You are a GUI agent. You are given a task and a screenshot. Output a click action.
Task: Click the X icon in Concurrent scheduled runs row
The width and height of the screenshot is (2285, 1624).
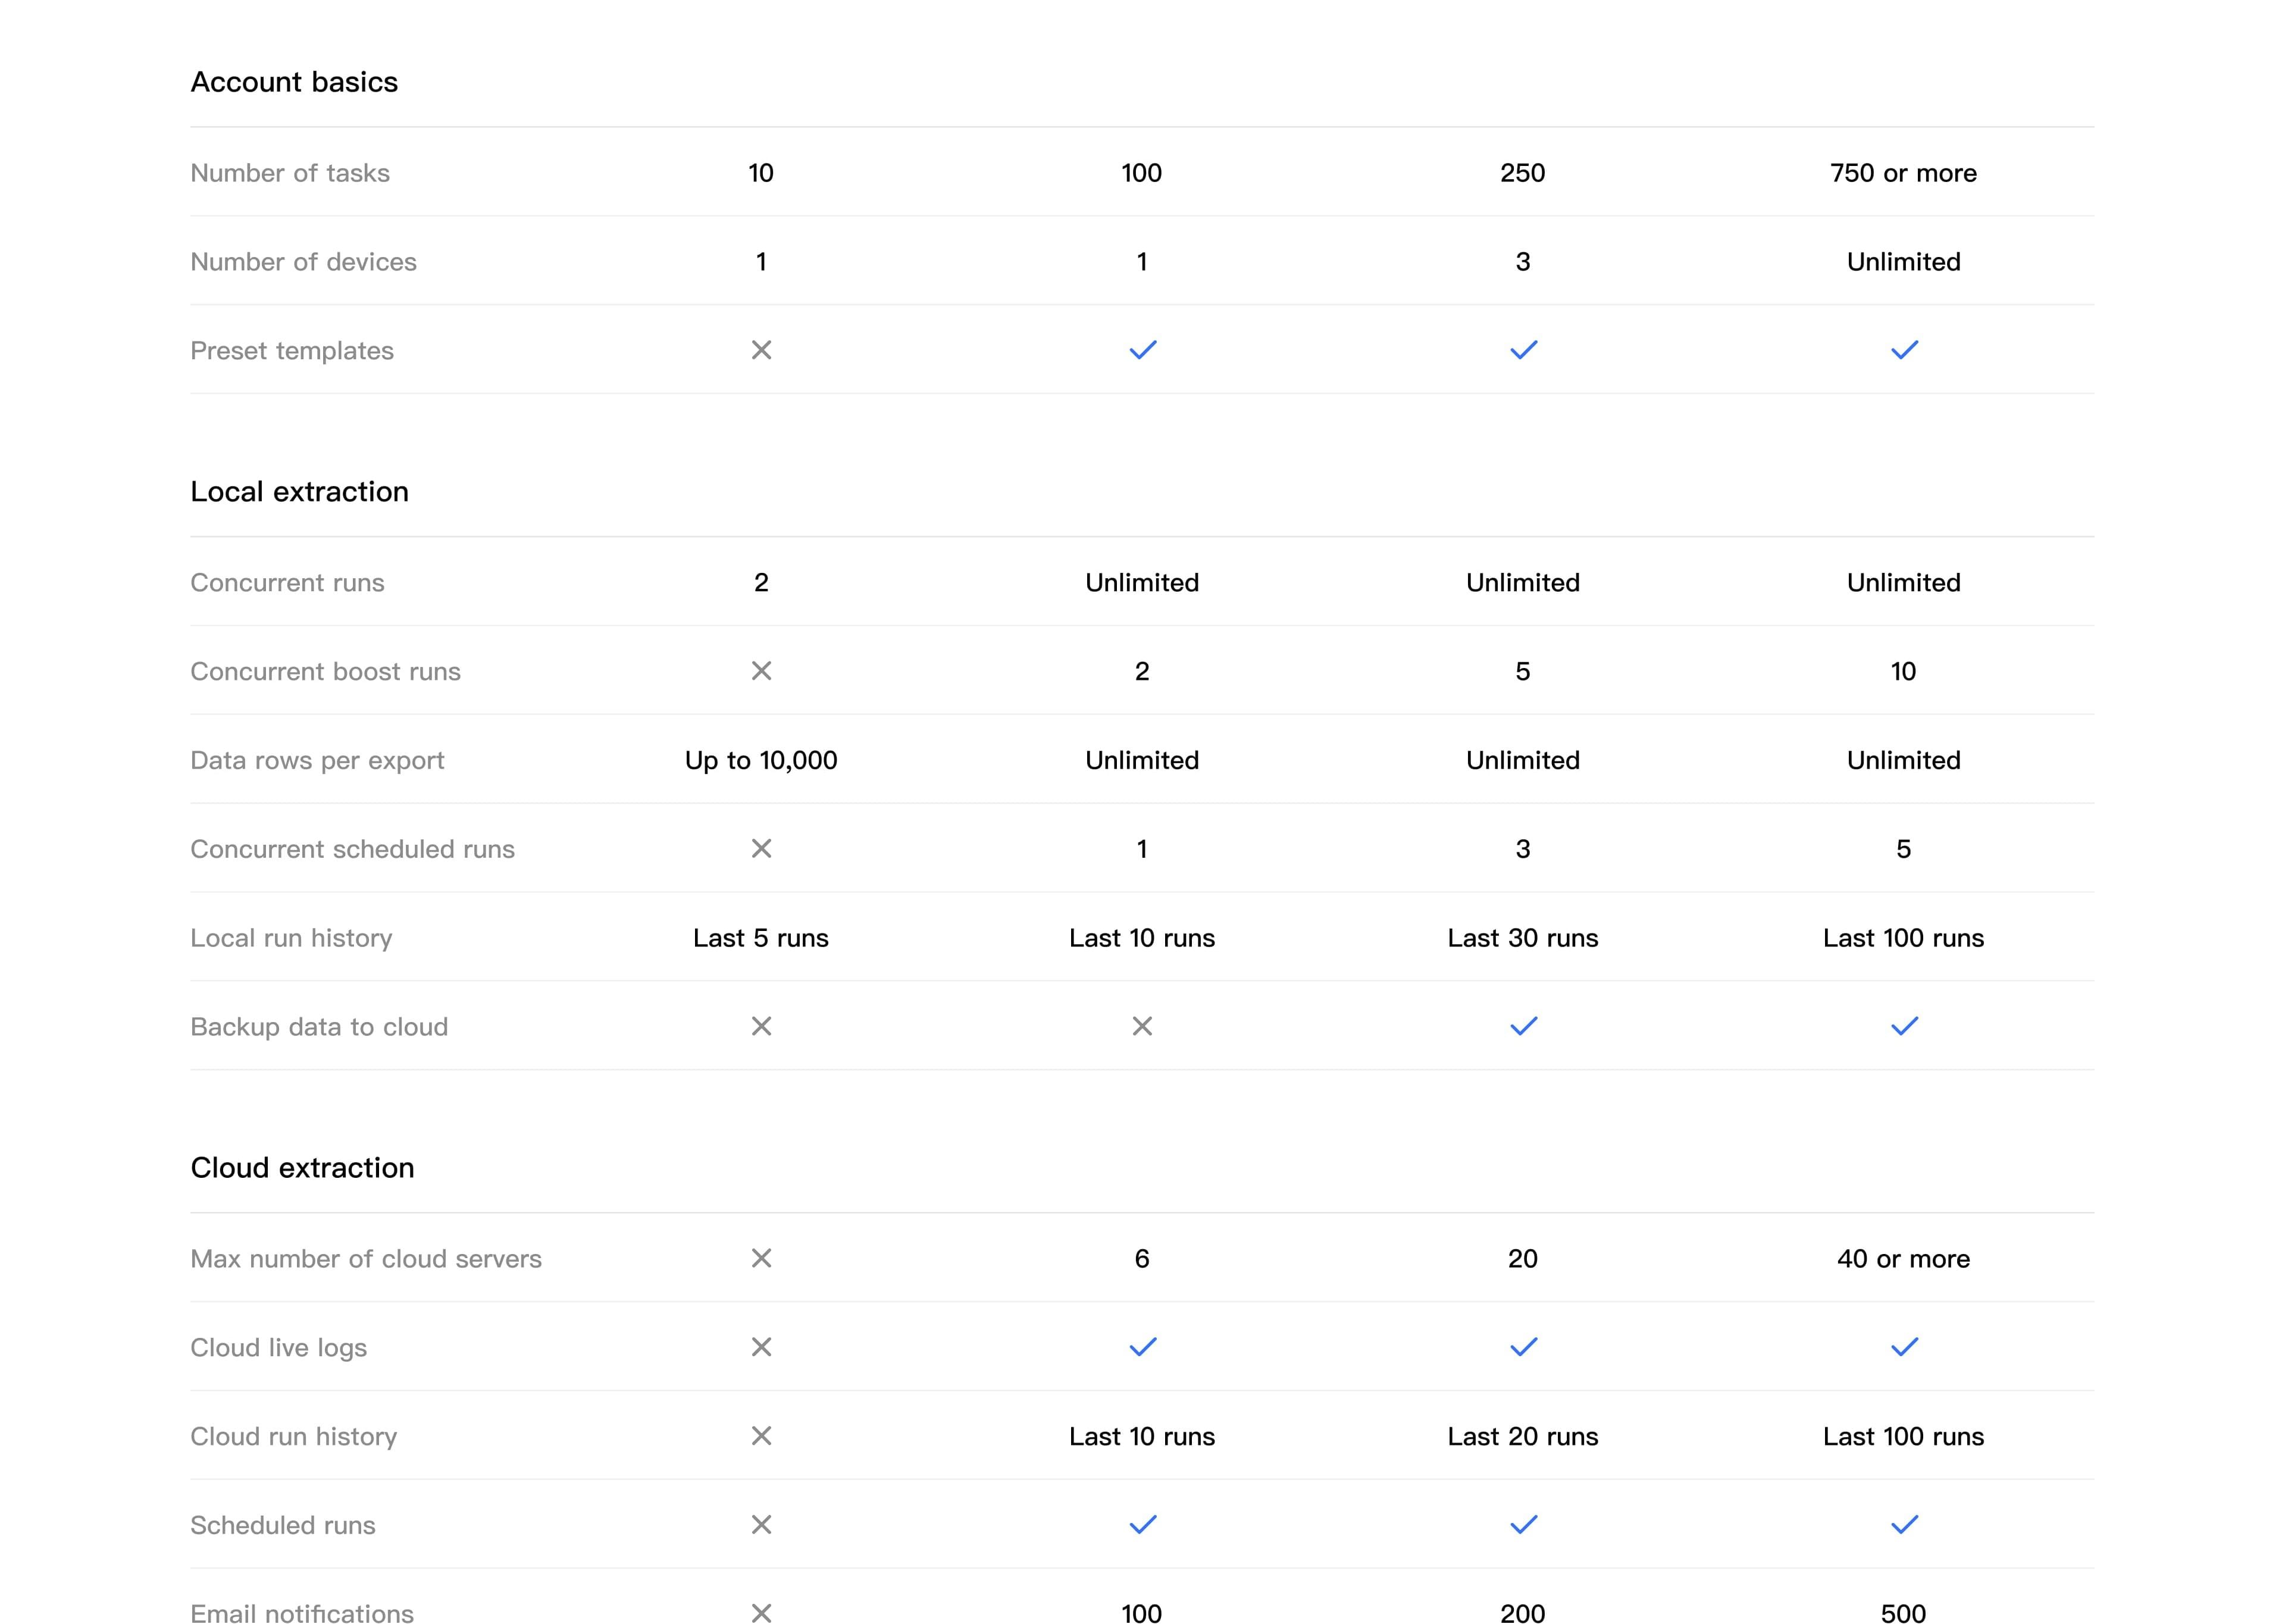[761, 849]
